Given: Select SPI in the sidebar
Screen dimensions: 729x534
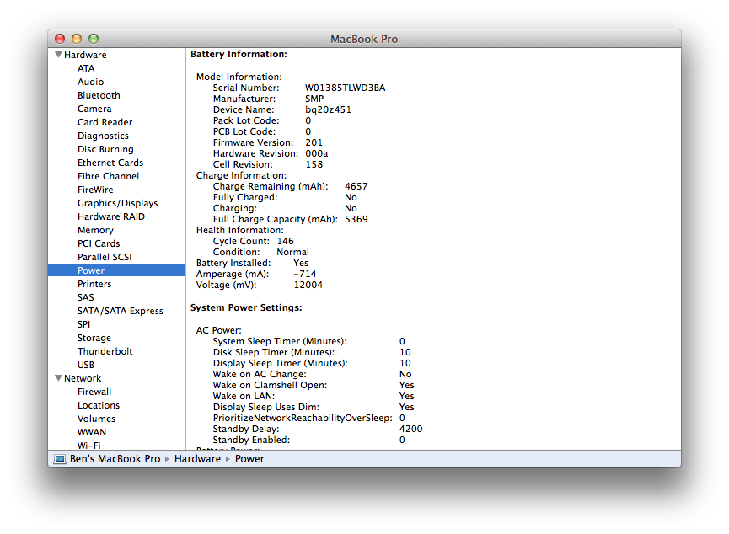Looking at the screenshot, I should [83, 324].
